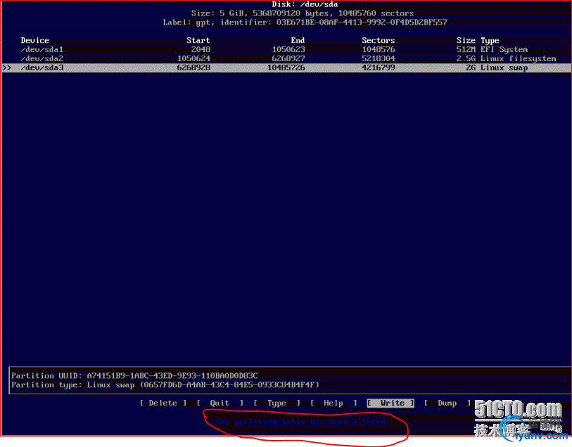The height and width of the screenshot is (447, 572).
Task: Click the EFI System type cell
Action: coord(504,49)
